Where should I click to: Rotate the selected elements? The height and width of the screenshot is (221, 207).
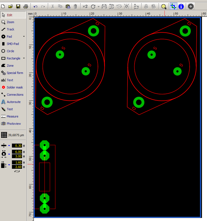(x=93, y=6)
